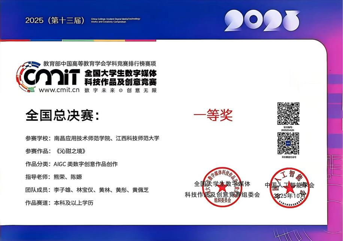
Task: Click the bold 全国大学生数字媒体 competition title
Action: pyautogui.click(x=121, y=73)
